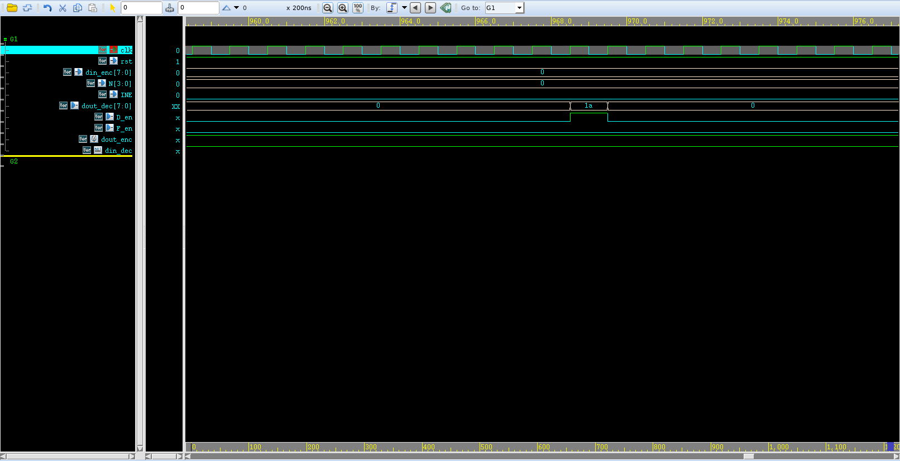This screenshot has width=900, height=461.
Task: Click value column horizontal scroll left arrow
Action: pyautogui.click(x=149, y=456)
